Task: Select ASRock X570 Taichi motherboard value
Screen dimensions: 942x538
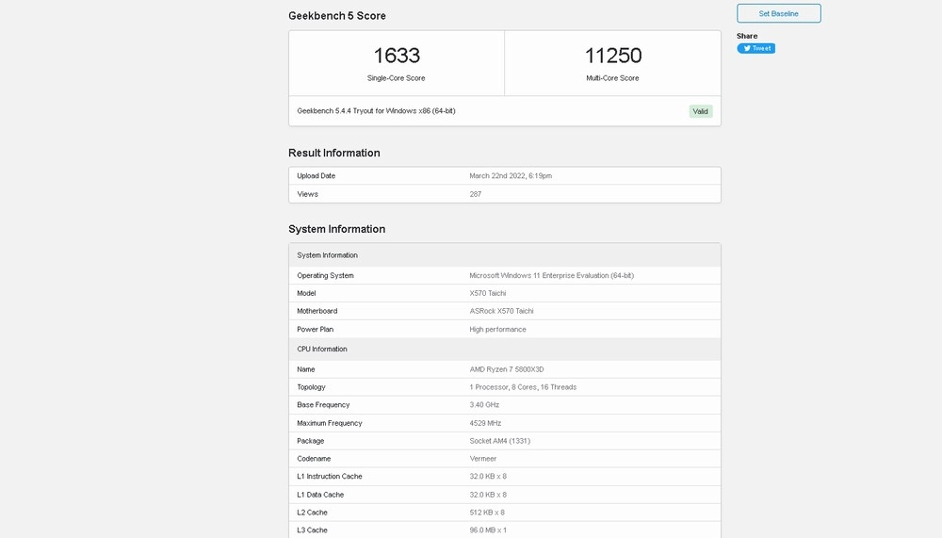Action: pyautogui.click(x=502, y=311)
